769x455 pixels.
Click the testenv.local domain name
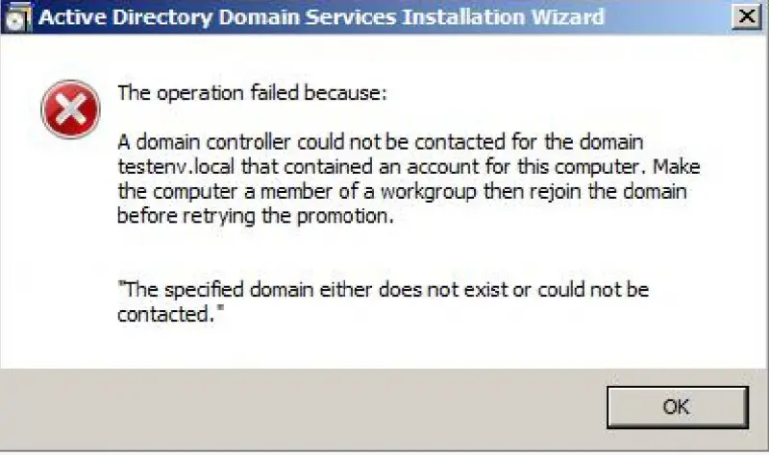(176, 166)
